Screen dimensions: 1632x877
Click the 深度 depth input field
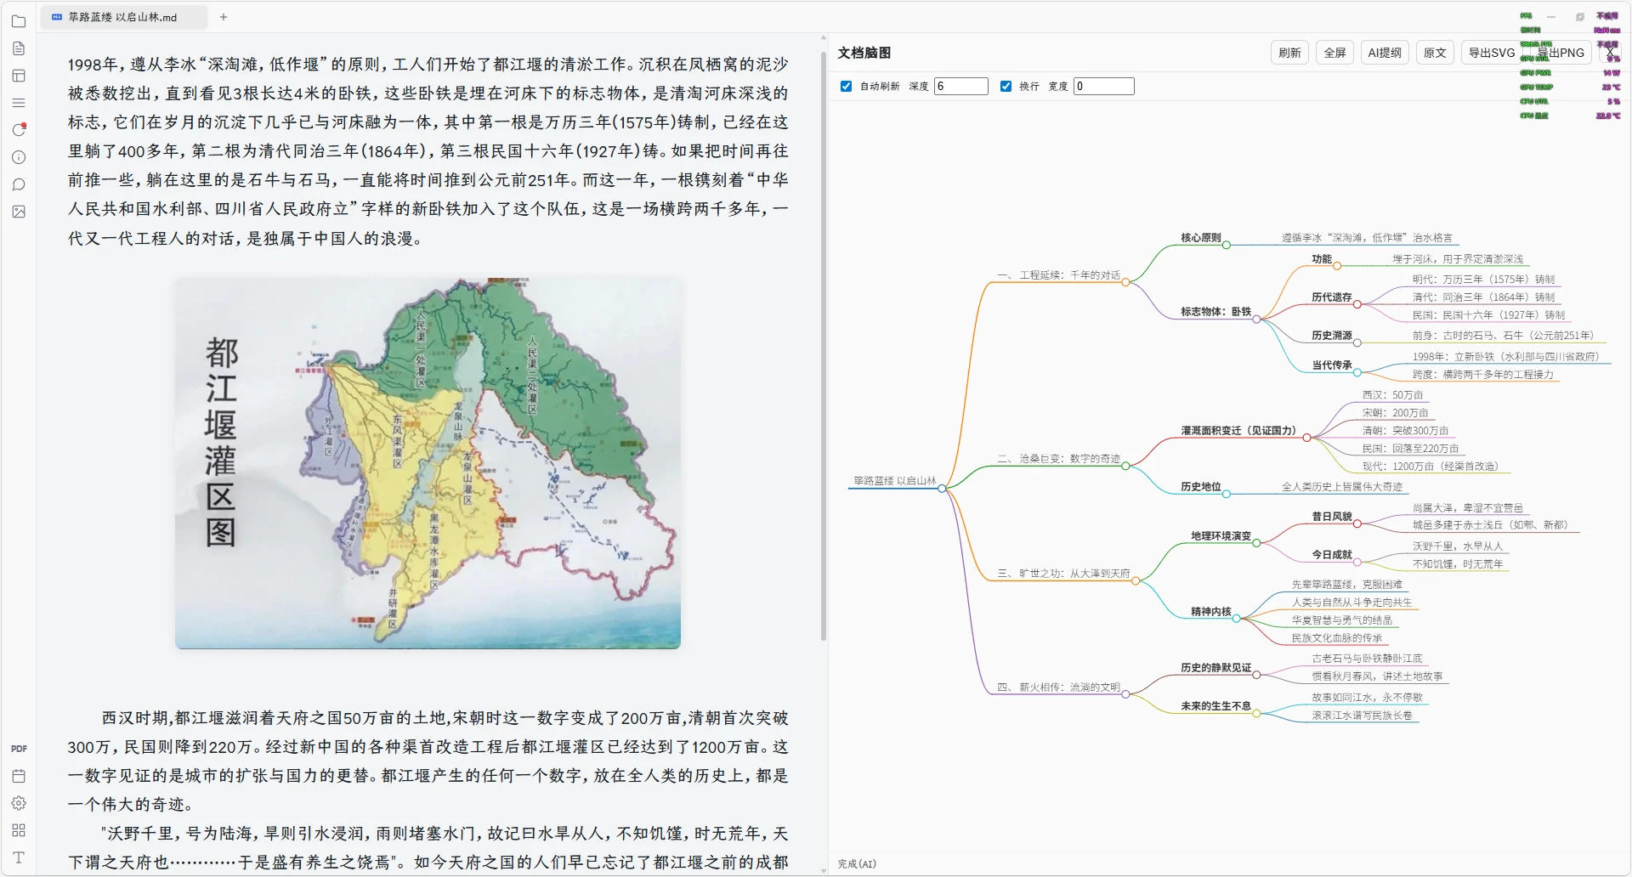[x=961, y=87]
